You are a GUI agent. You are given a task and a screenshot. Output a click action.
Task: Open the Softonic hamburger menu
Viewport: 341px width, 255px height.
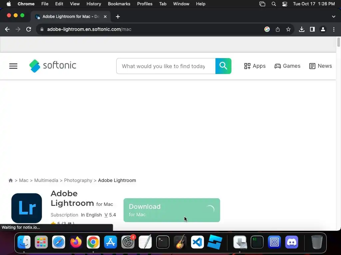pos(13,66)
